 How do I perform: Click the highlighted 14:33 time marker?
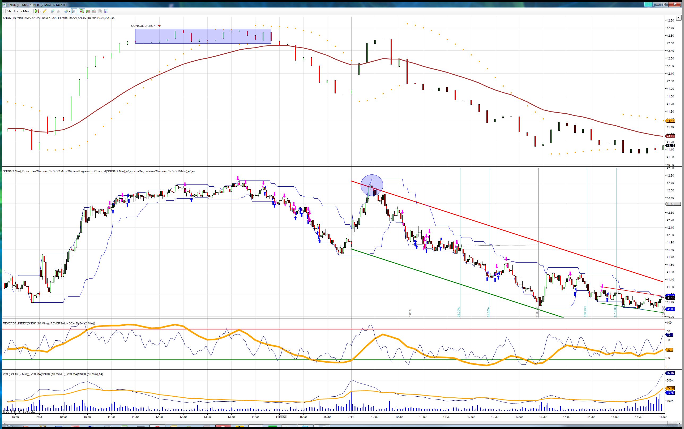click(282, 417)
